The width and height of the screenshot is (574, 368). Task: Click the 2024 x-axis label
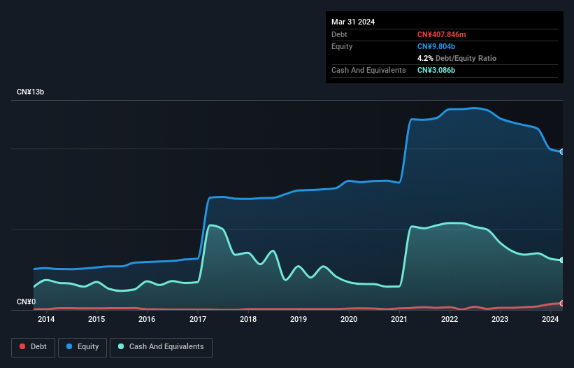(x=550, y=319)
